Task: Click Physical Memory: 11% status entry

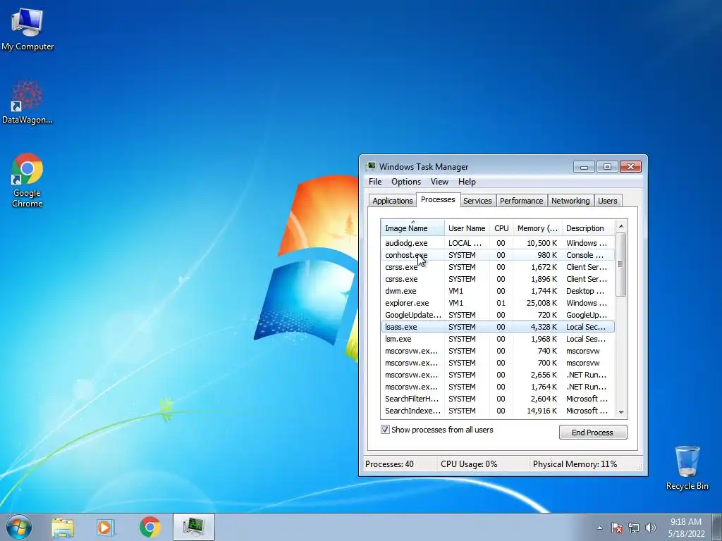Action: point(575,464)
